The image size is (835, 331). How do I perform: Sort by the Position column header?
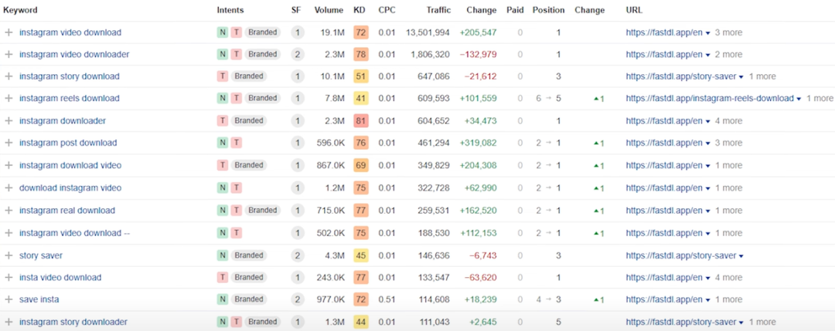coord(548,10)
